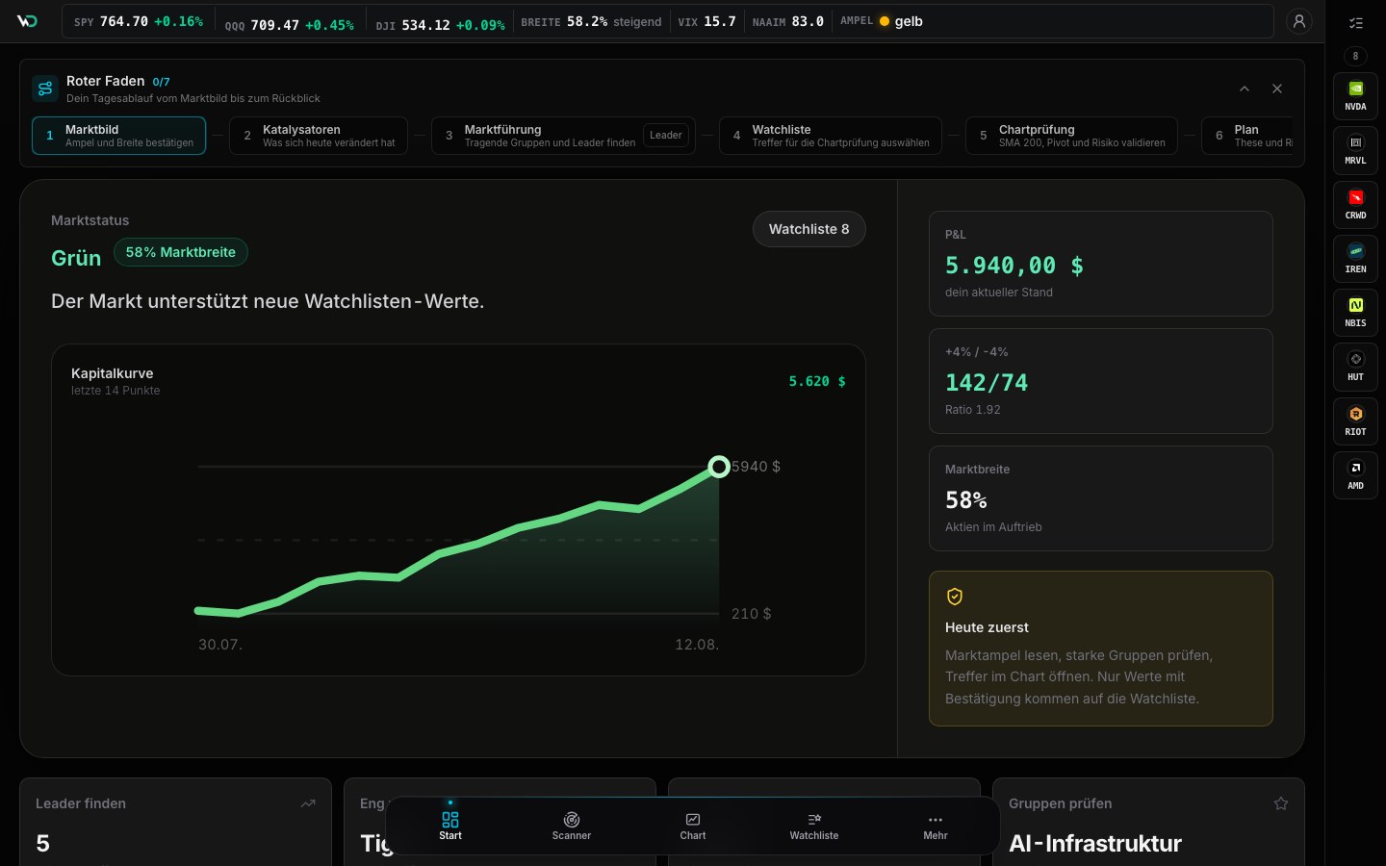Click the NAAIM 83.0 indicator

[x=788, y=21]
